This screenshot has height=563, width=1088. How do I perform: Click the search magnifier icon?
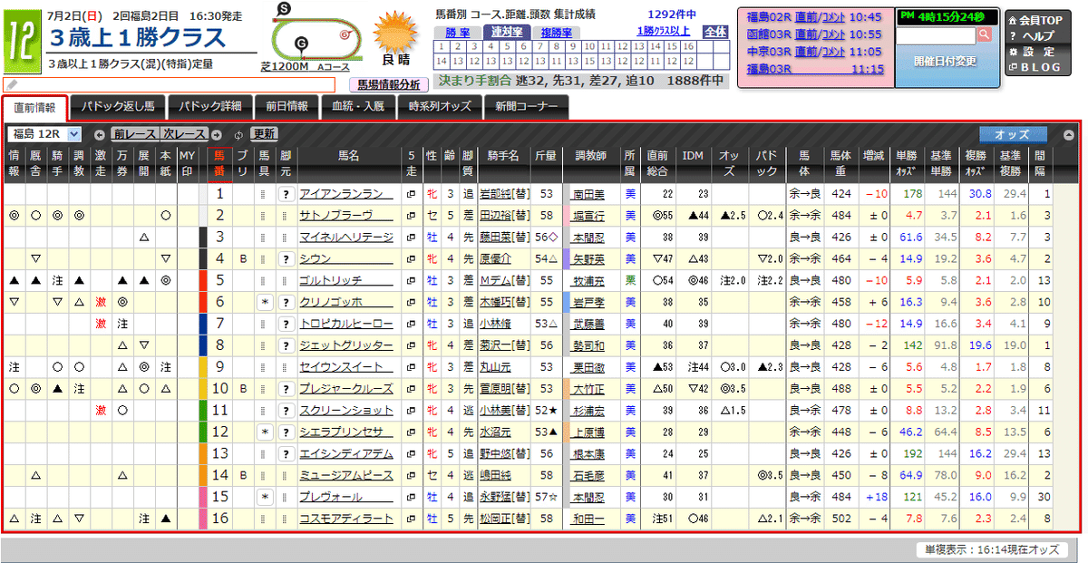coord(984,34)
